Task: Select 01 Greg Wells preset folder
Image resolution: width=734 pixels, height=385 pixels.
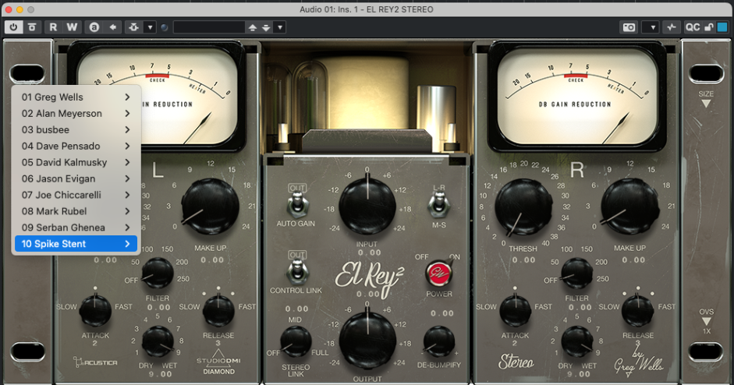Action: pyautogui.click(x=76, y=97)
